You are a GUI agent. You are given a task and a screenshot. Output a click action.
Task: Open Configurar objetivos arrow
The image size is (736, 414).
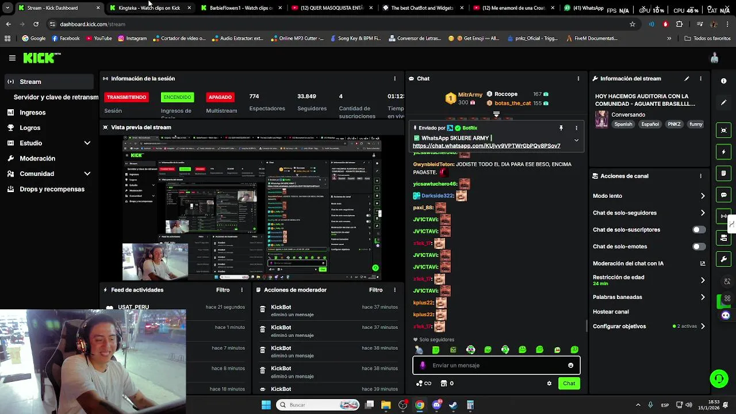pyautogui.click(x=703, y=327)
